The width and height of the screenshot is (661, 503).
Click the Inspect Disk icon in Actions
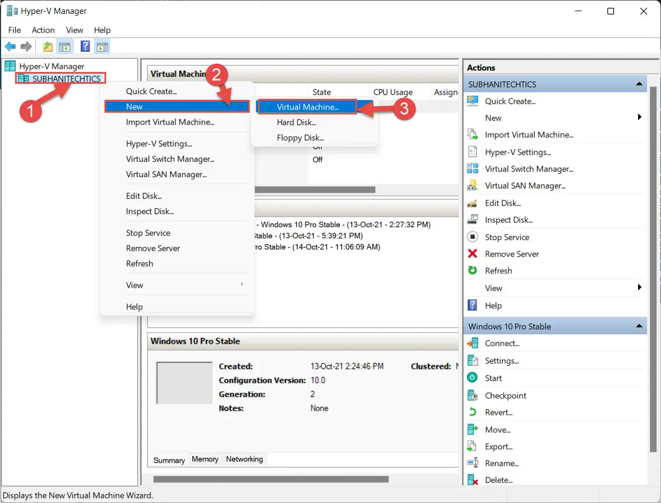click(473, 219)
